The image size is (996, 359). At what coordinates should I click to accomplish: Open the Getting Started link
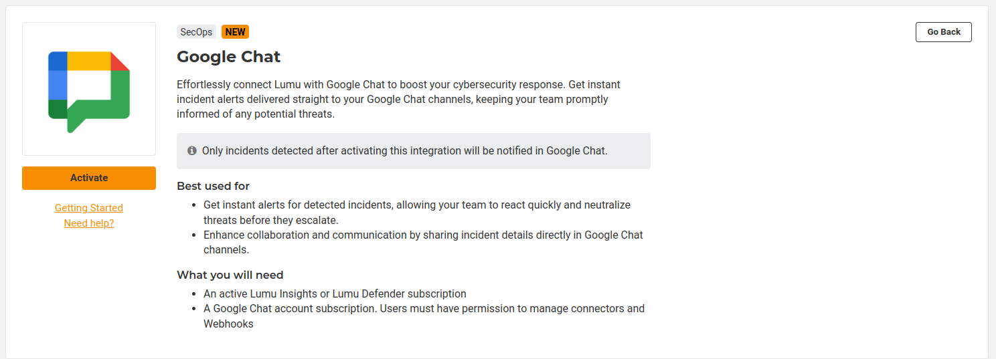click(89, 208)
